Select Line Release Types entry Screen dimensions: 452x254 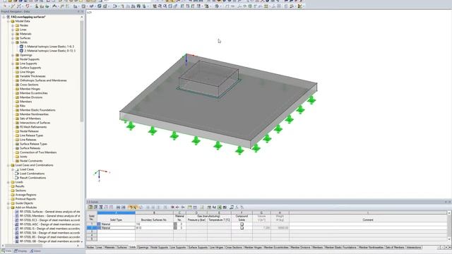31,135
